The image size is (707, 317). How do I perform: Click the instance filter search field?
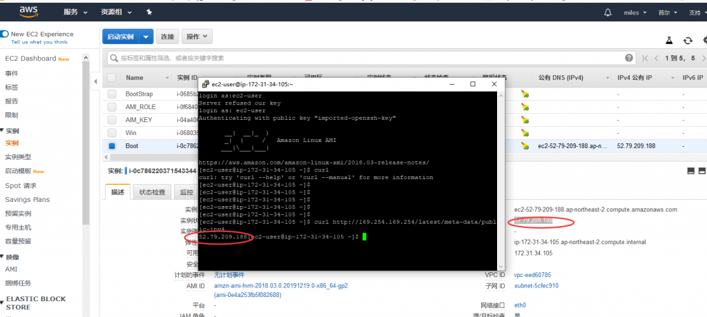pos(370,58)
